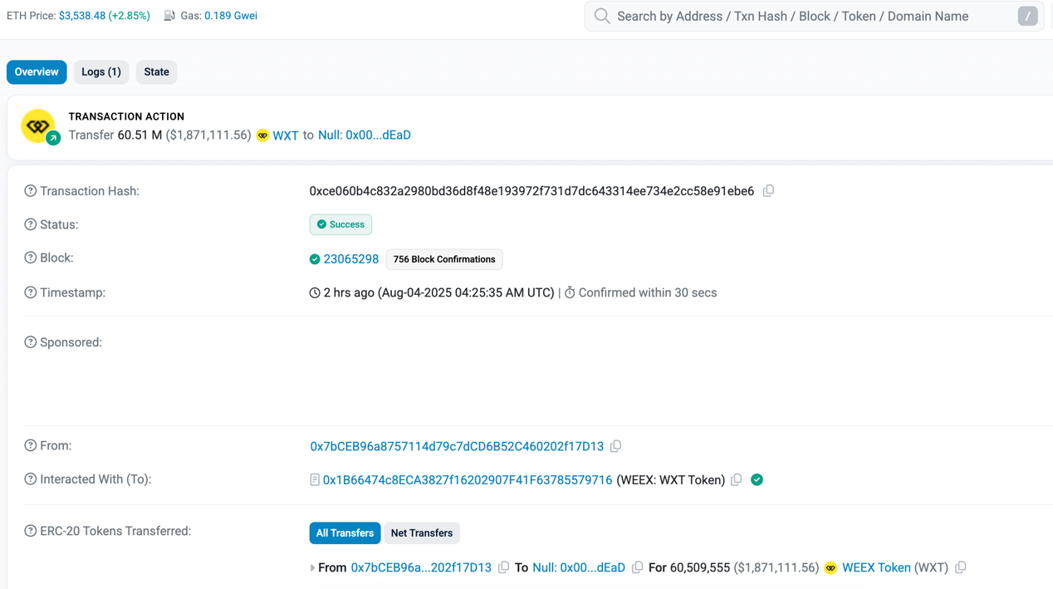Open the Logs (1) tab
Screen dimensions: 1053x589
(101, 72)
